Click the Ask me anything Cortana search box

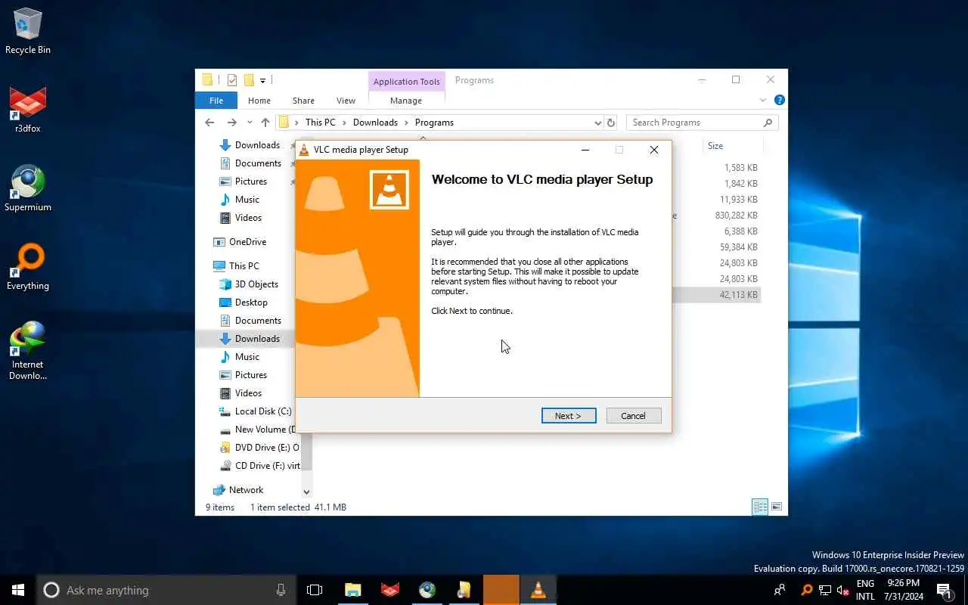[x=166, y=590]
